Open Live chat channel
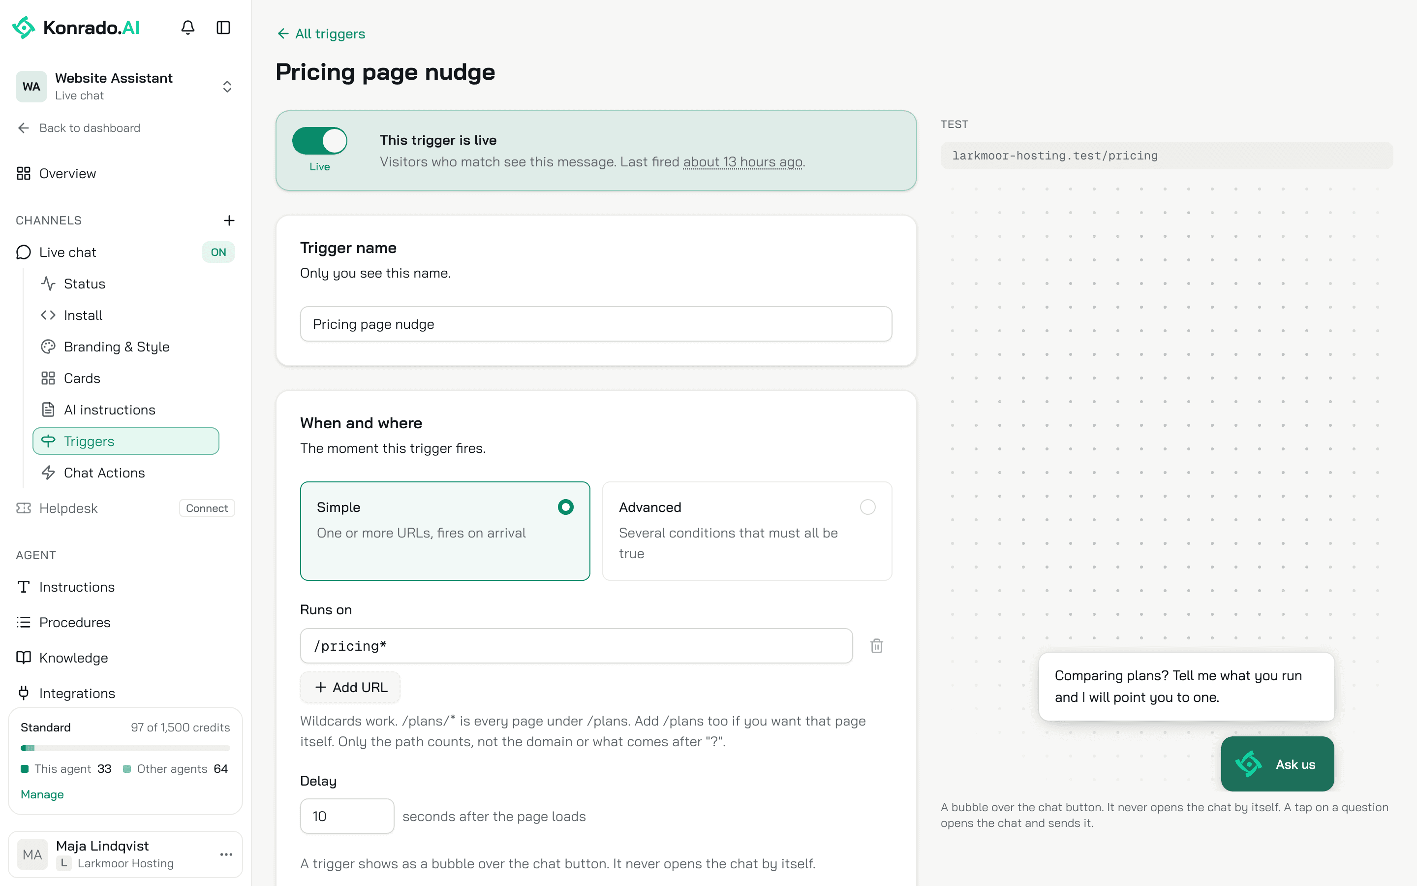Viewport: 1417px width, 886px height. coord(68,252)
